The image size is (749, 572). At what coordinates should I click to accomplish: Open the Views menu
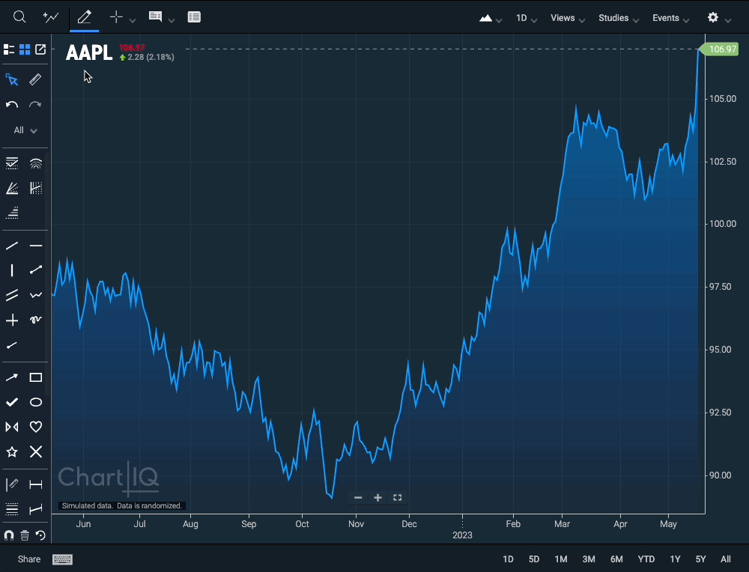point(568,18)
